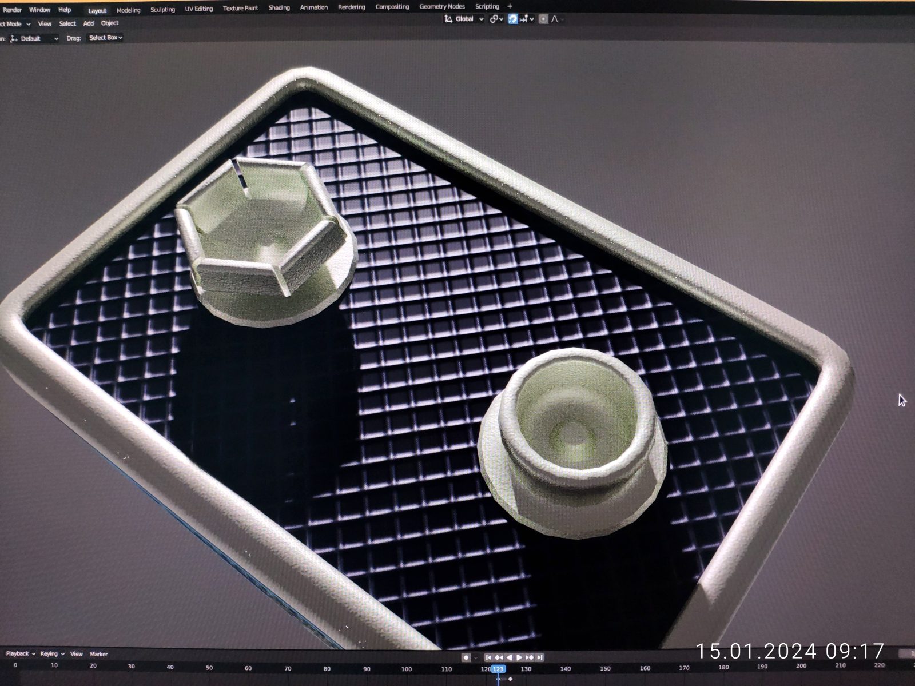Toggle the snapping magnet icon
915x686 pixels.
click(512, 19)
